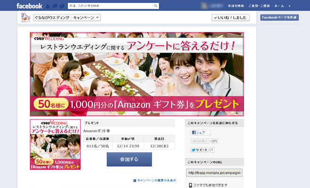Viewport: 310px width, 188px height.
Task: Open the account menu arrow in header
Action: coord(289,6)
